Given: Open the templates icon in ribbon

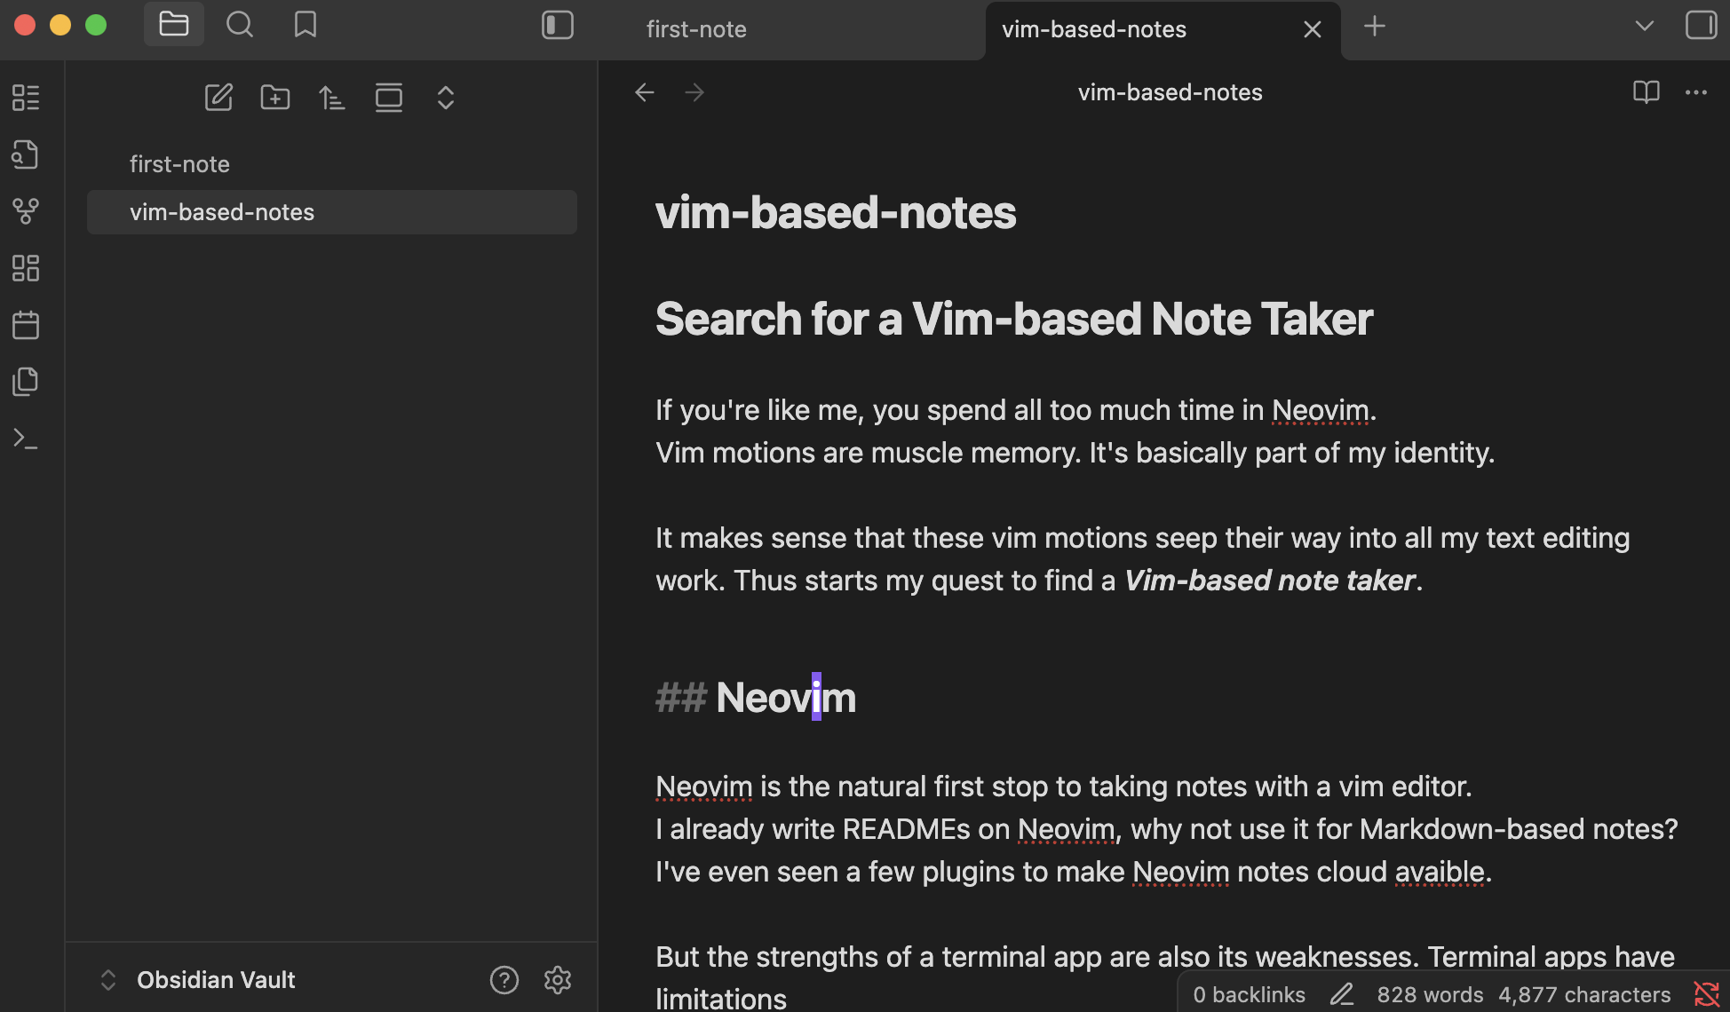Looking at the screenshot, I should (26, 382).
